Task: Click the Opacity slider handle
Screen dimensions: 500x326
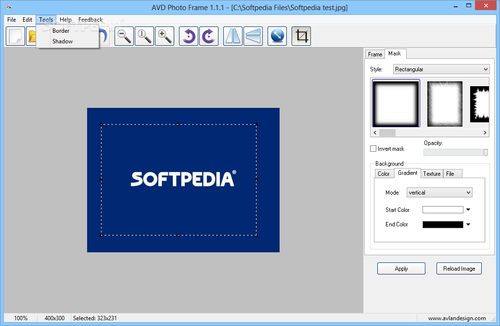Action: click(x=486, y=153)
